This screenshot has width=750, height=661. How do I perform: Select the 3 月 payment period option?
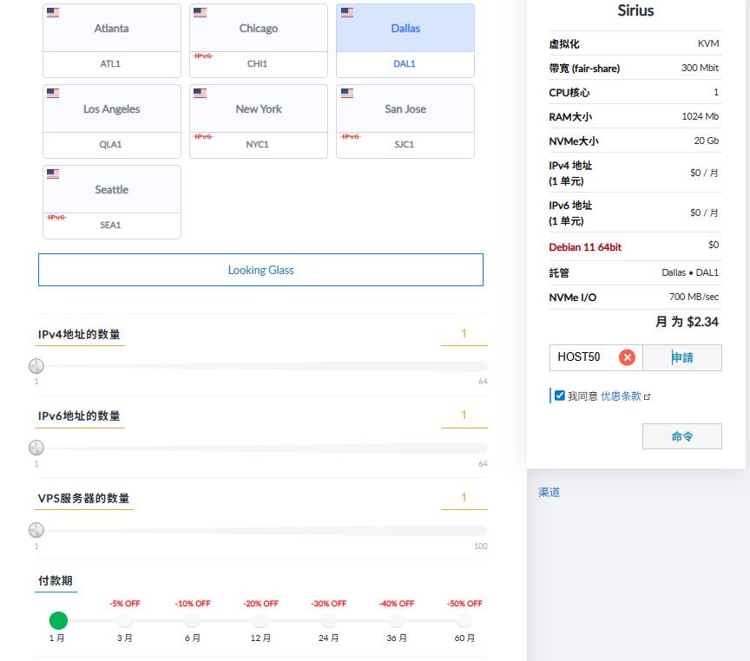(x=125, y=621)
